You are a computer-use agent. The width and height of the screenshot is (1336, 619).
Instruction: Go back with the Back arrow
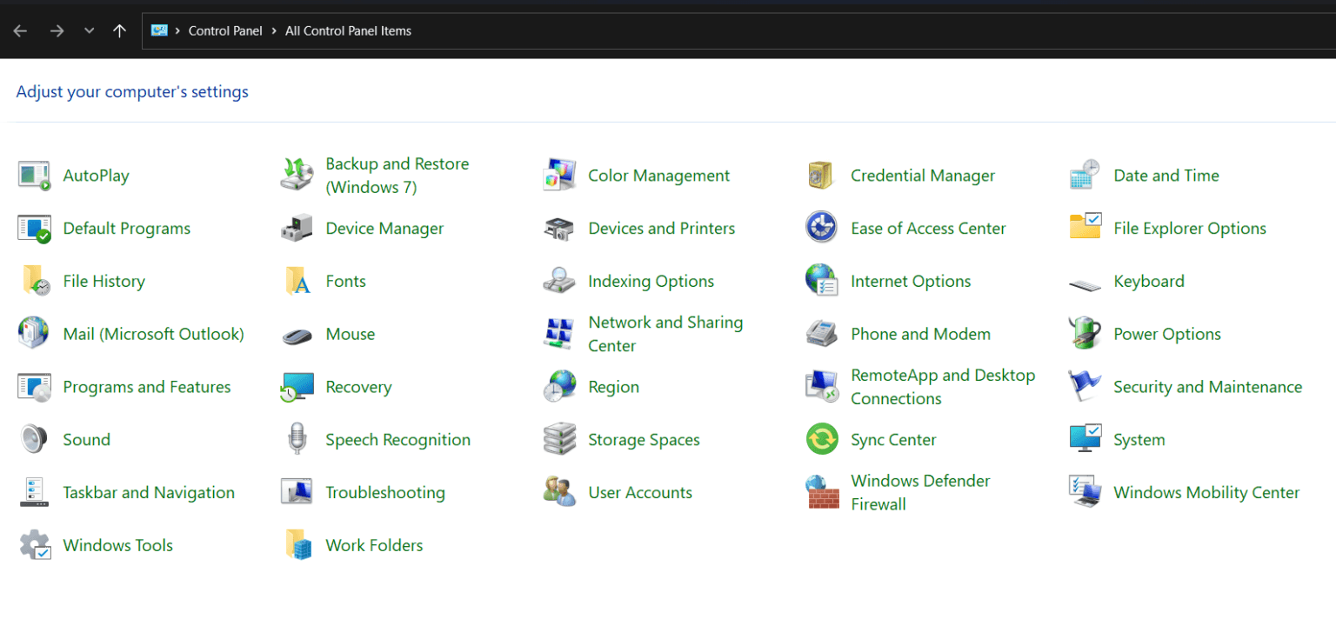coord(20,30)
